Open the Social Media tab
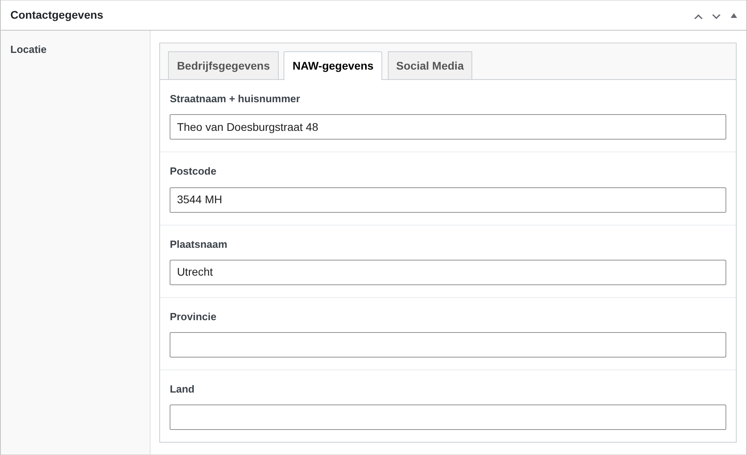The image size is (747, 455). (x=430, y=66)
